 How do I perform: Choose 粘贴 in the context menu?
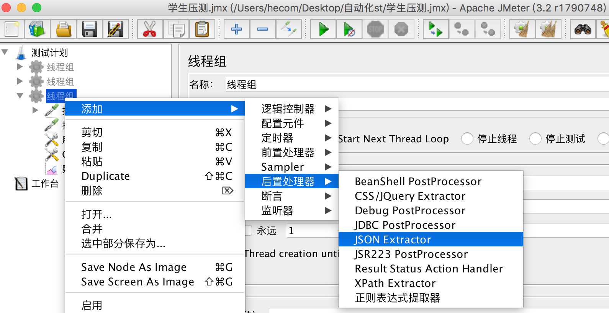point(155,161)
